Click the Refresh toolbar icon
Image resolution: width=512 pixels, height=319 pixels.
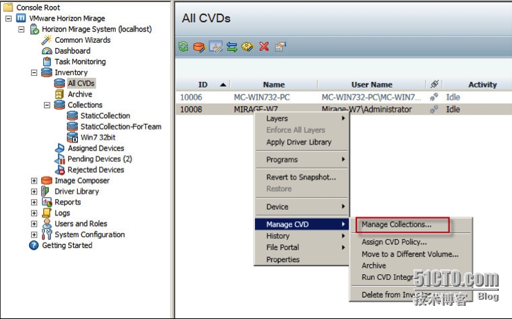(x=183, y=47)
